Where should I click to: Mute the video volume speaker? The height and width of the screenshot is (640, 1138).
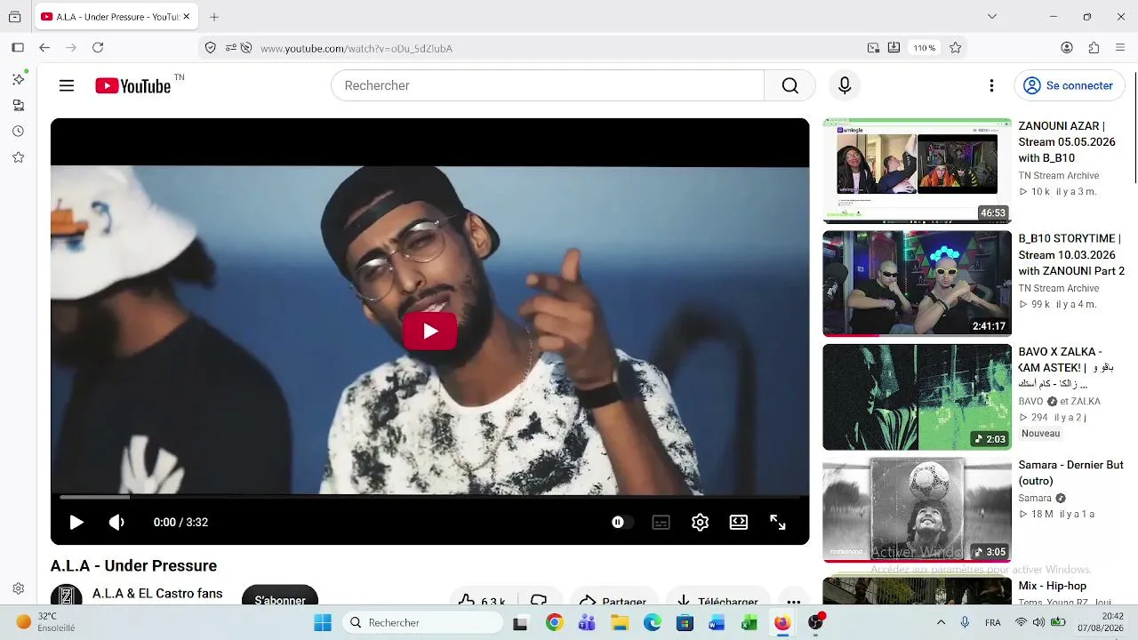[x=116, y=523]
